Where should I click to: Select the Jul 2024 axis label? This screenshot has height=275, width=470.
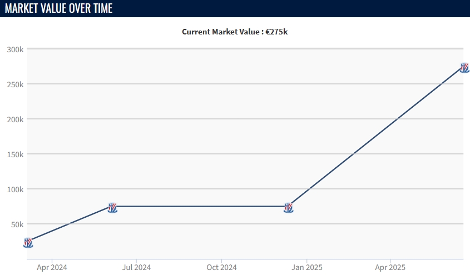136,267
